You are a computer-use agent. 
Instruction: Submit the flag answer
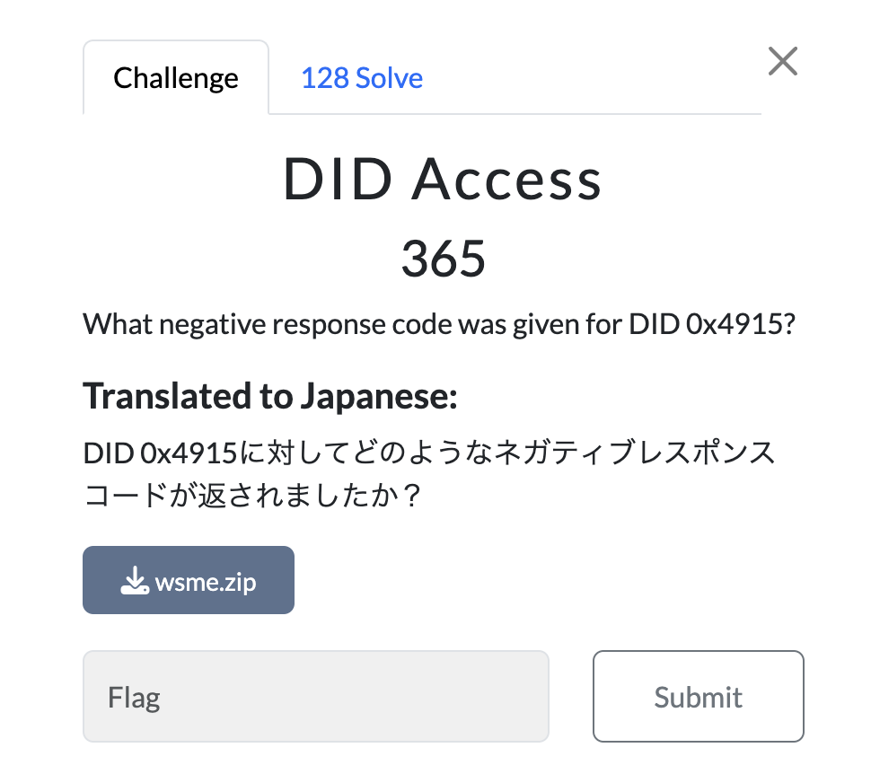click(699, 696)
